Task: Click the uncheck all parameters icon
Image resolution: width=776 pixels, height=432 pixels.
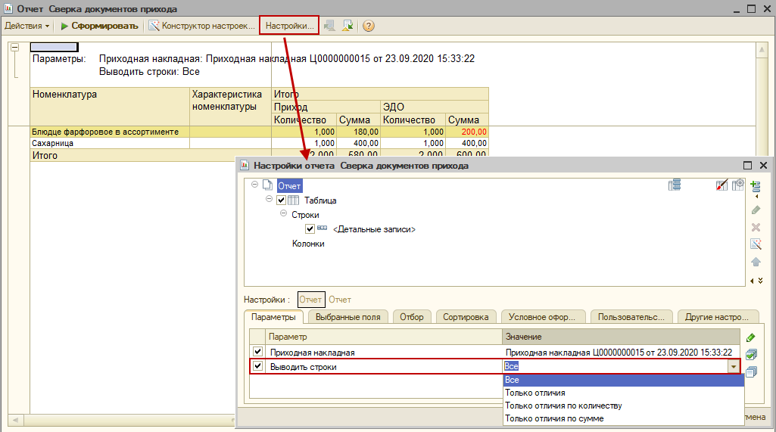Action: (x=751, y=371)
